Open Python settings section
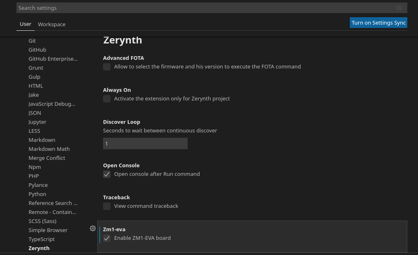 [37, 194]
